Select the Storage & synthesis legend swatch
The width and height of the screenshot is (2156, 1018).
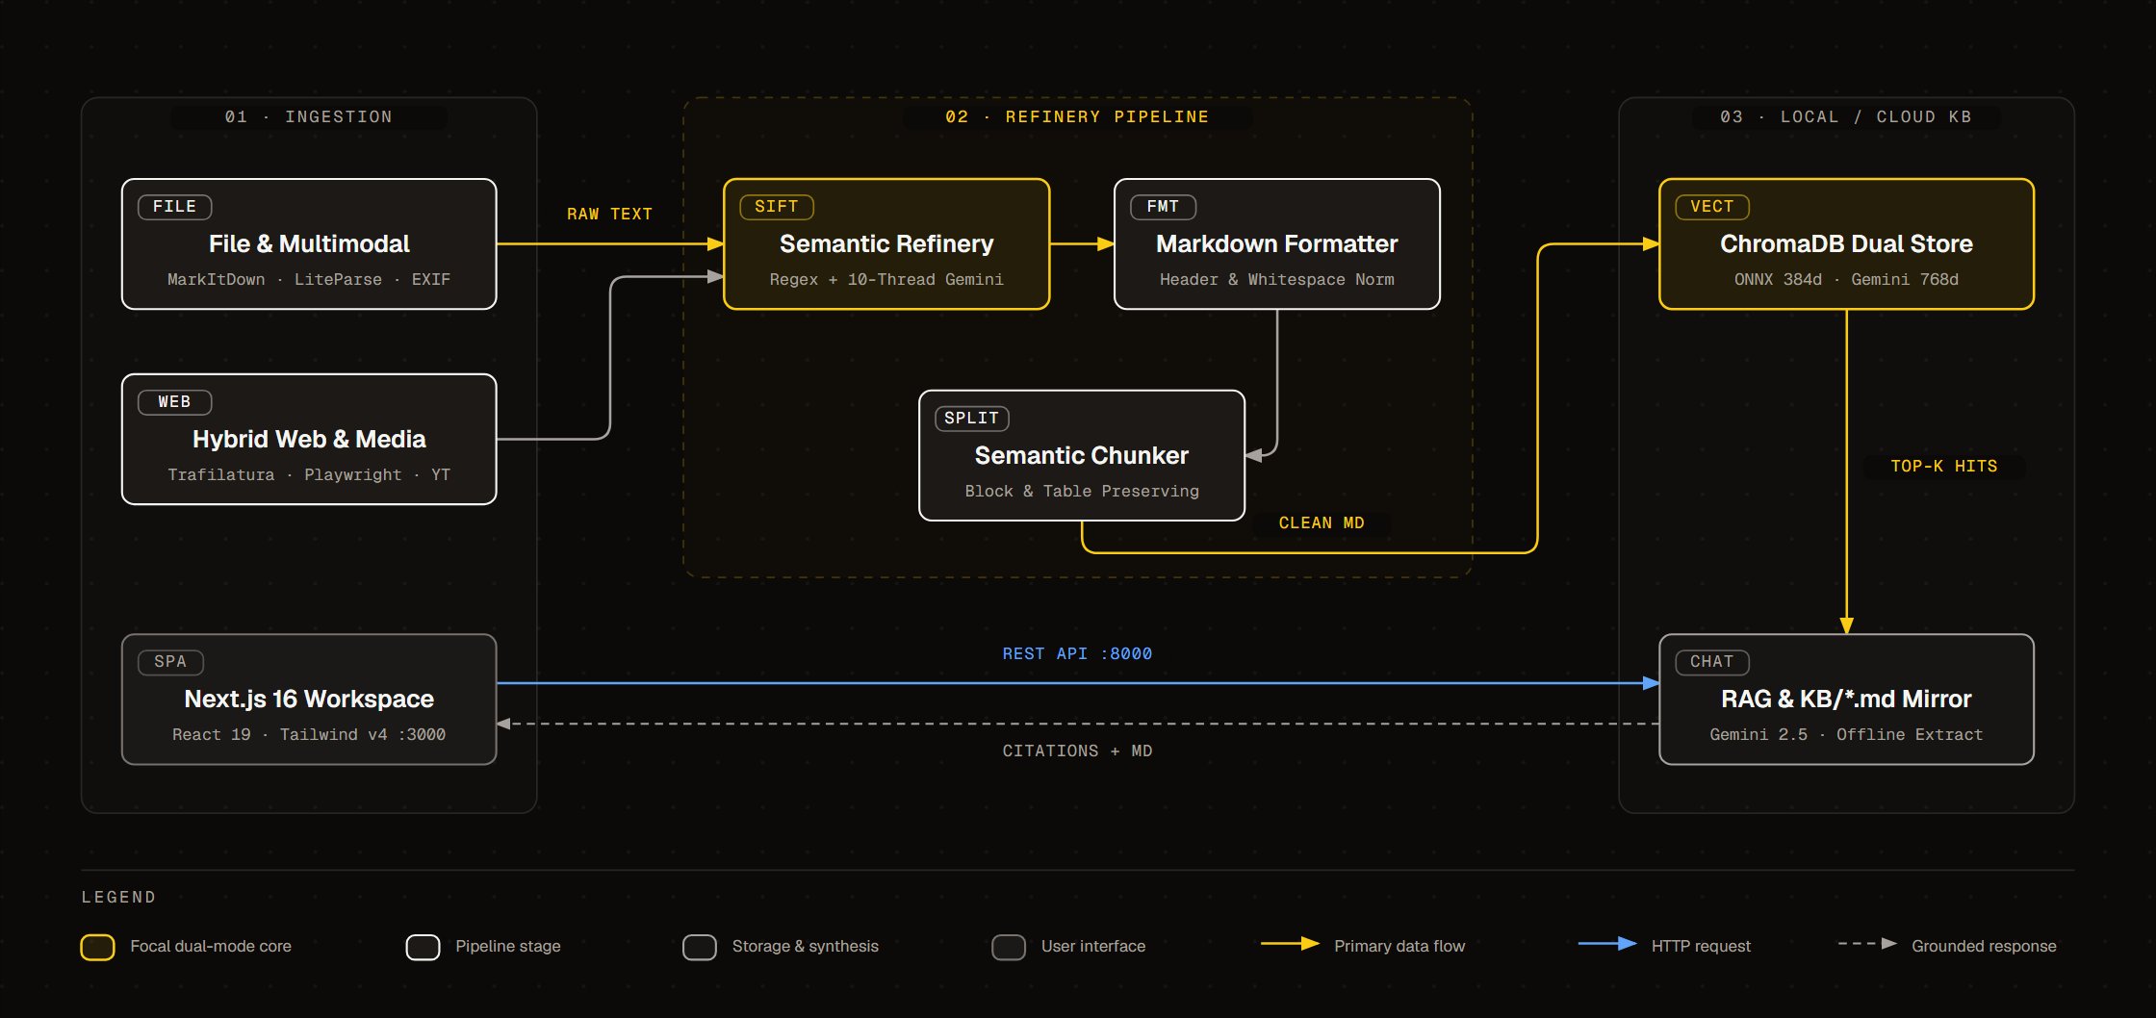coord(700,947)
